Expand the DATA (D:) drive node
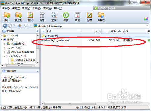The width and height of the screenshot is (151, 111). [x=5, y=48]
